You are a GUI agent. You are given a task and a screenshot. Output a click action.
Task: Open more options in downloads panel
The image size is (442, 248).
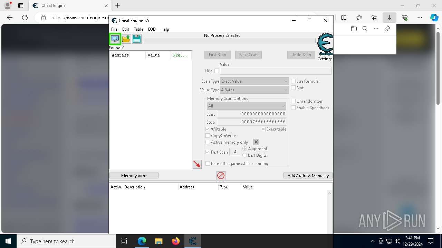376,29
